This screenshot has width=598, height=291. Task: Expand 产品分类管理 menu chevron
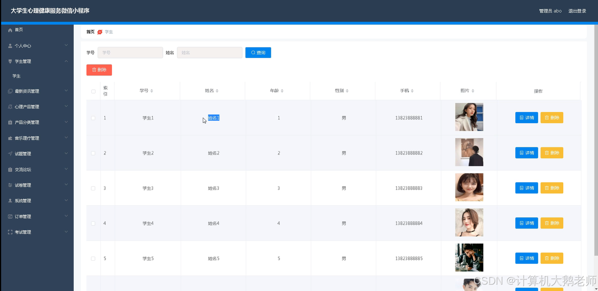[66, 122]
